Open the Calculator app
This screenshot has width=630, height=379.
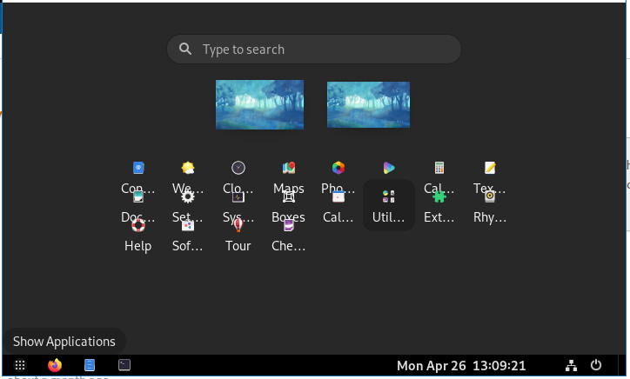[439, 168]
